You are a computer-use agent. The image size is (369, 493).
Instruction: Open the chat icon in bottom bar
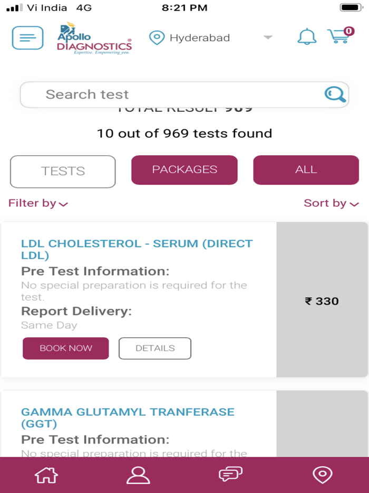(x=230, y=474)
